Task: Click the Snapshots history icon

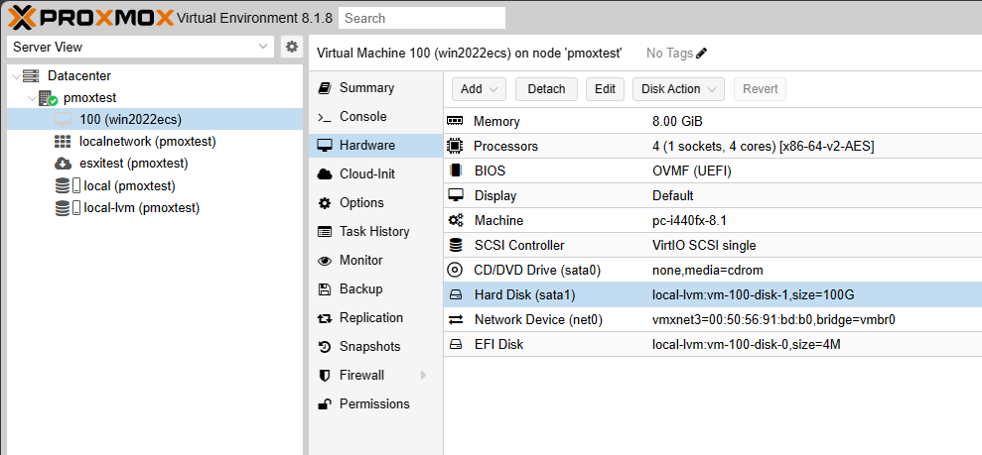Action: 324,347
